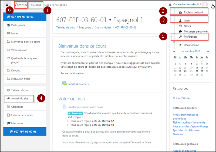The height and width of the screenshot is (152, 216).
Task: Click the Babillard du cours forum icon
Action: tap(65, 84)
